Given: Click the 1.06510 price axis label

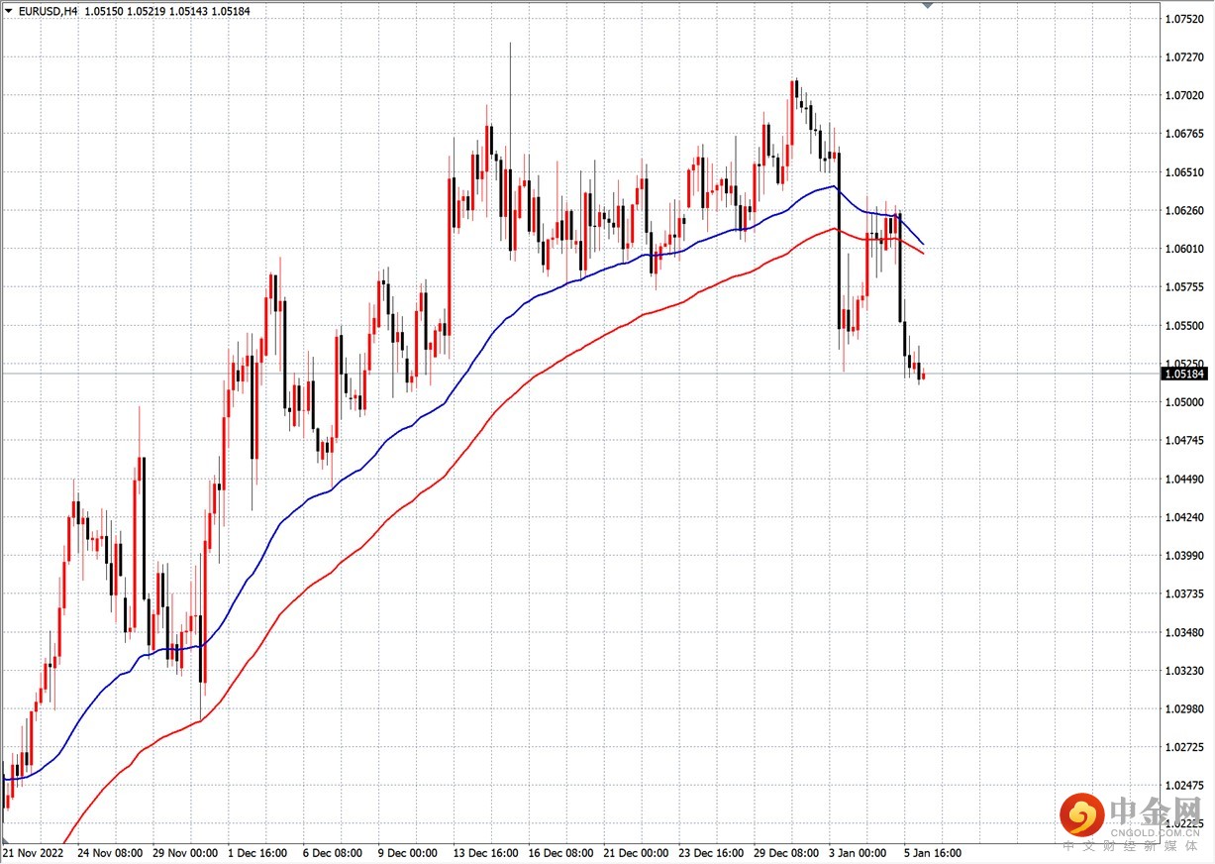Looking at the screenshot, I should [x=1184, y=172].
